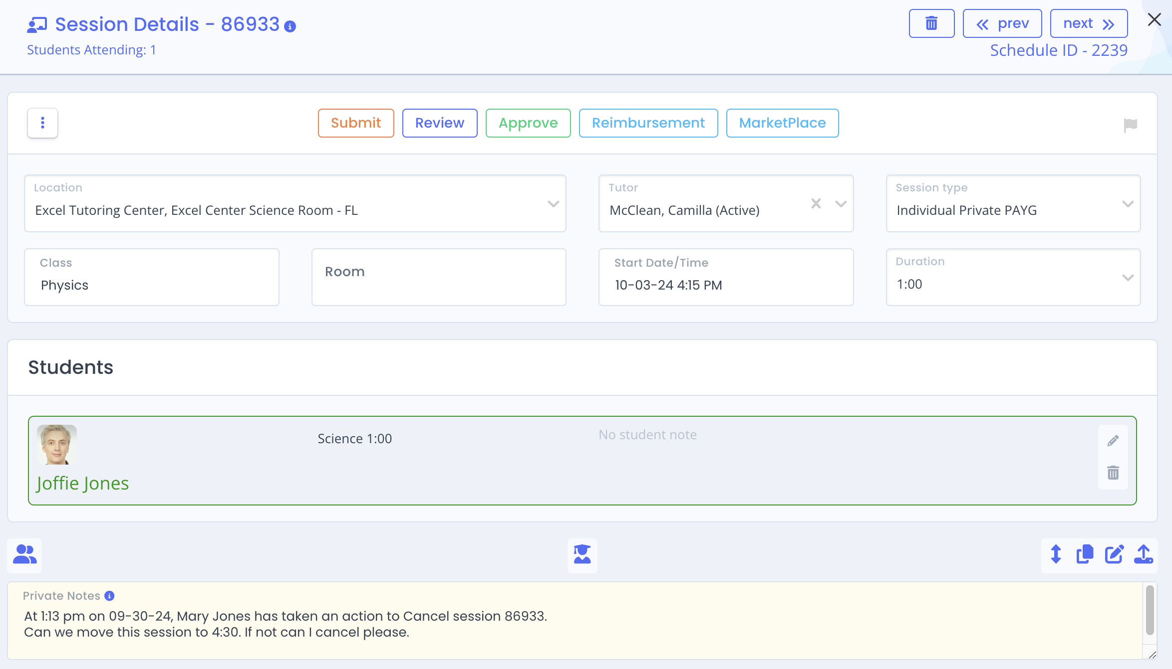Go to previous session with prev

tap(1002, 23)
